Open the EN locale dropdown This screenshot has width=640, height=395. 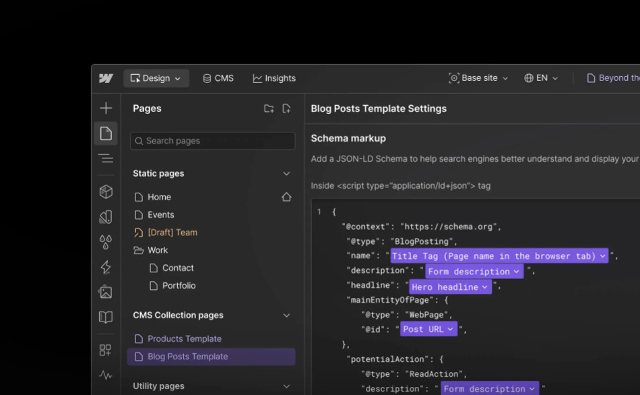click(x=541, y=78)
